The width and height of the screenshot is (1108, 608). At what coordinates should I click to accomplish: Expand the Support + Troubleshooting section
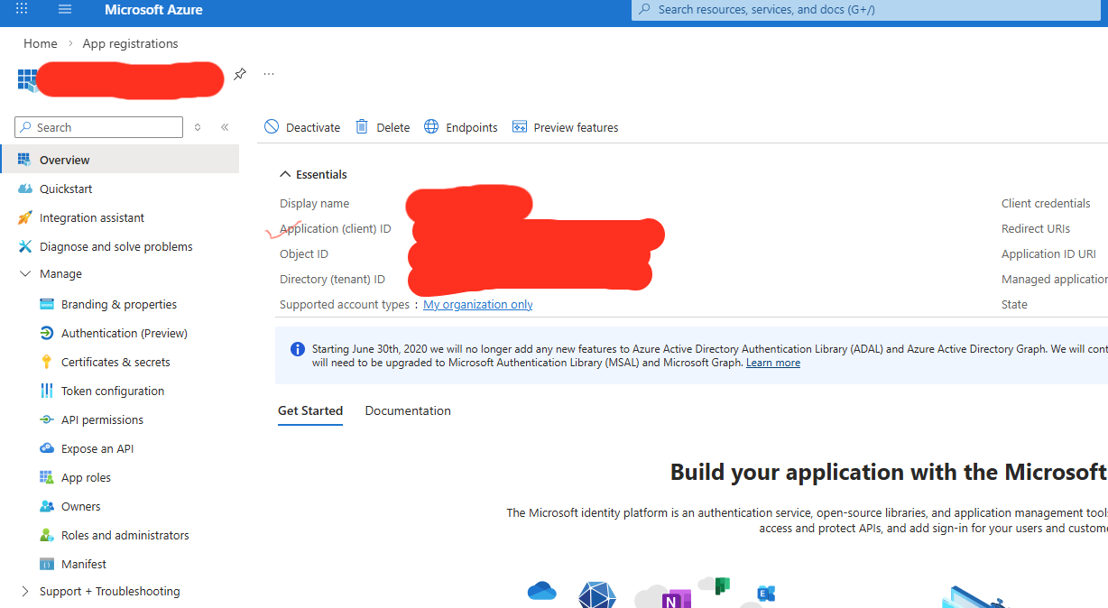(24, 592)
